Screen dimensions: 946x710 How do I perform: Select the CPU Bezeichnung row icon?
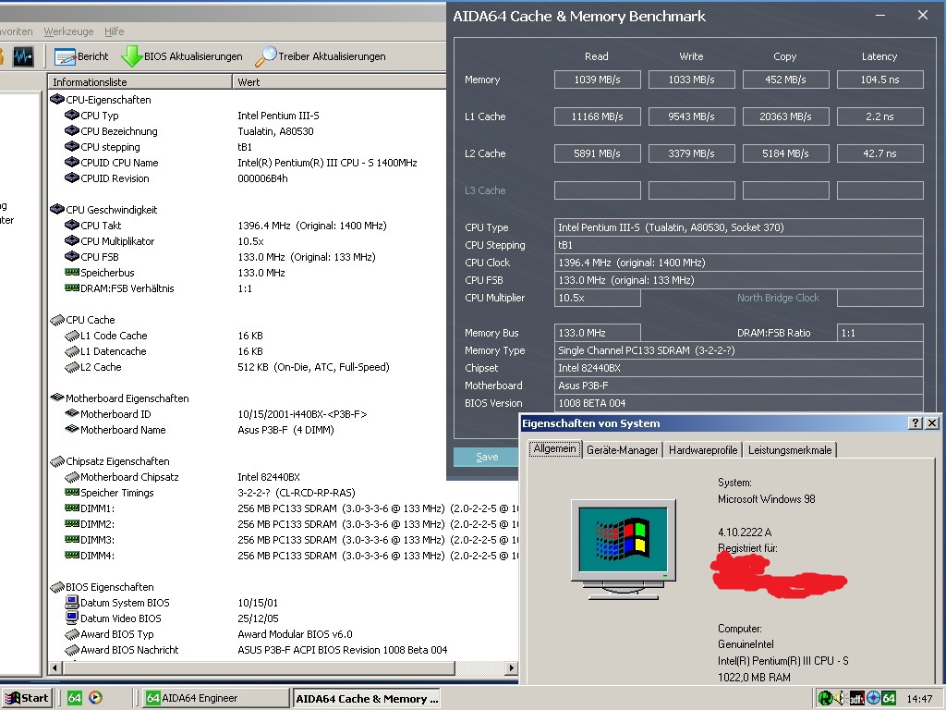[x=72, y=130]
